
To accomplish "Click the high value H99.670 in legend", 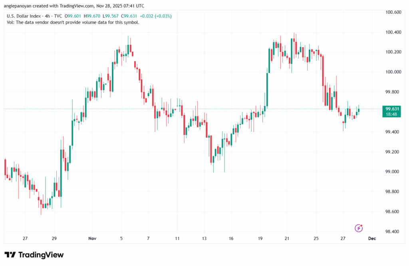I will pyautogui.click(x=93, y=16).
